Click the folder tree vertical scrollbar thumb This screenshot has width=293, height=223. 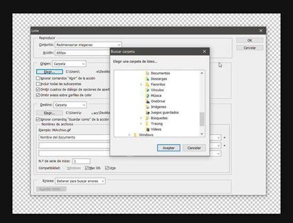[202, 119]
